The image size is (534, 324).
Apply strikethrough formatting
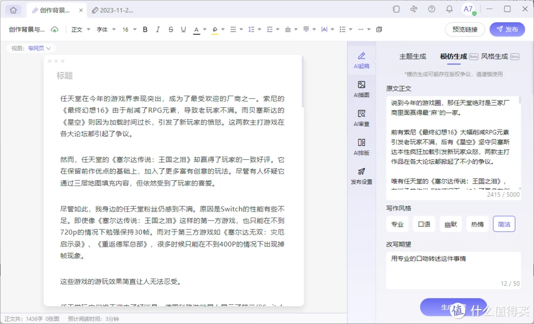pos(171,30)
